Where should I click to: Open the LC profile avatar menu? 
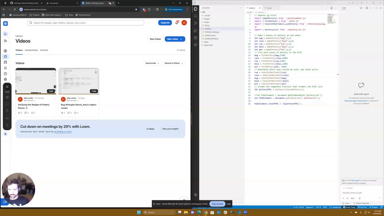pyautogui.click(x=184, y=23)
